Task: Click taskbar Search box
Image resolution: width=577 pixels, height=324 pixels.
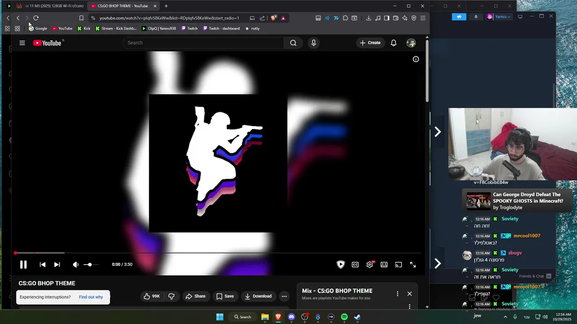Action: [243, 317]
